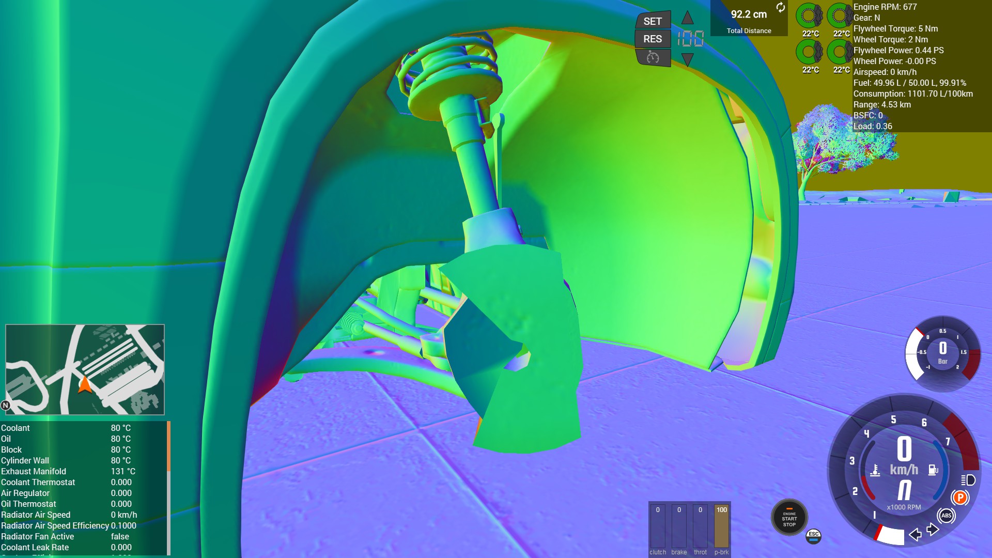Click the orange parking brake indicator
This screenshot has width=992, height=558.
tap(960, 498)
